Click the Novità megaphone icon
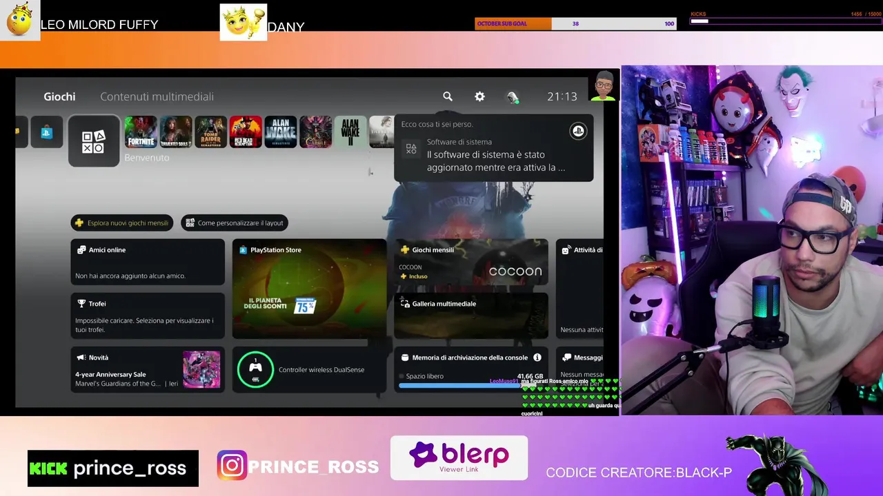 click(81, 358)
